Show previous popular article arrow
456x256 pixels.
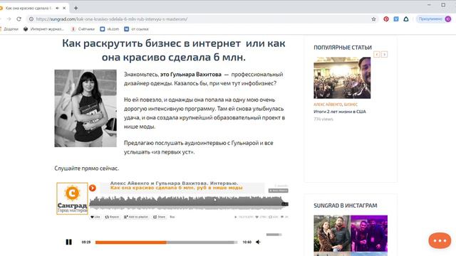377,54
